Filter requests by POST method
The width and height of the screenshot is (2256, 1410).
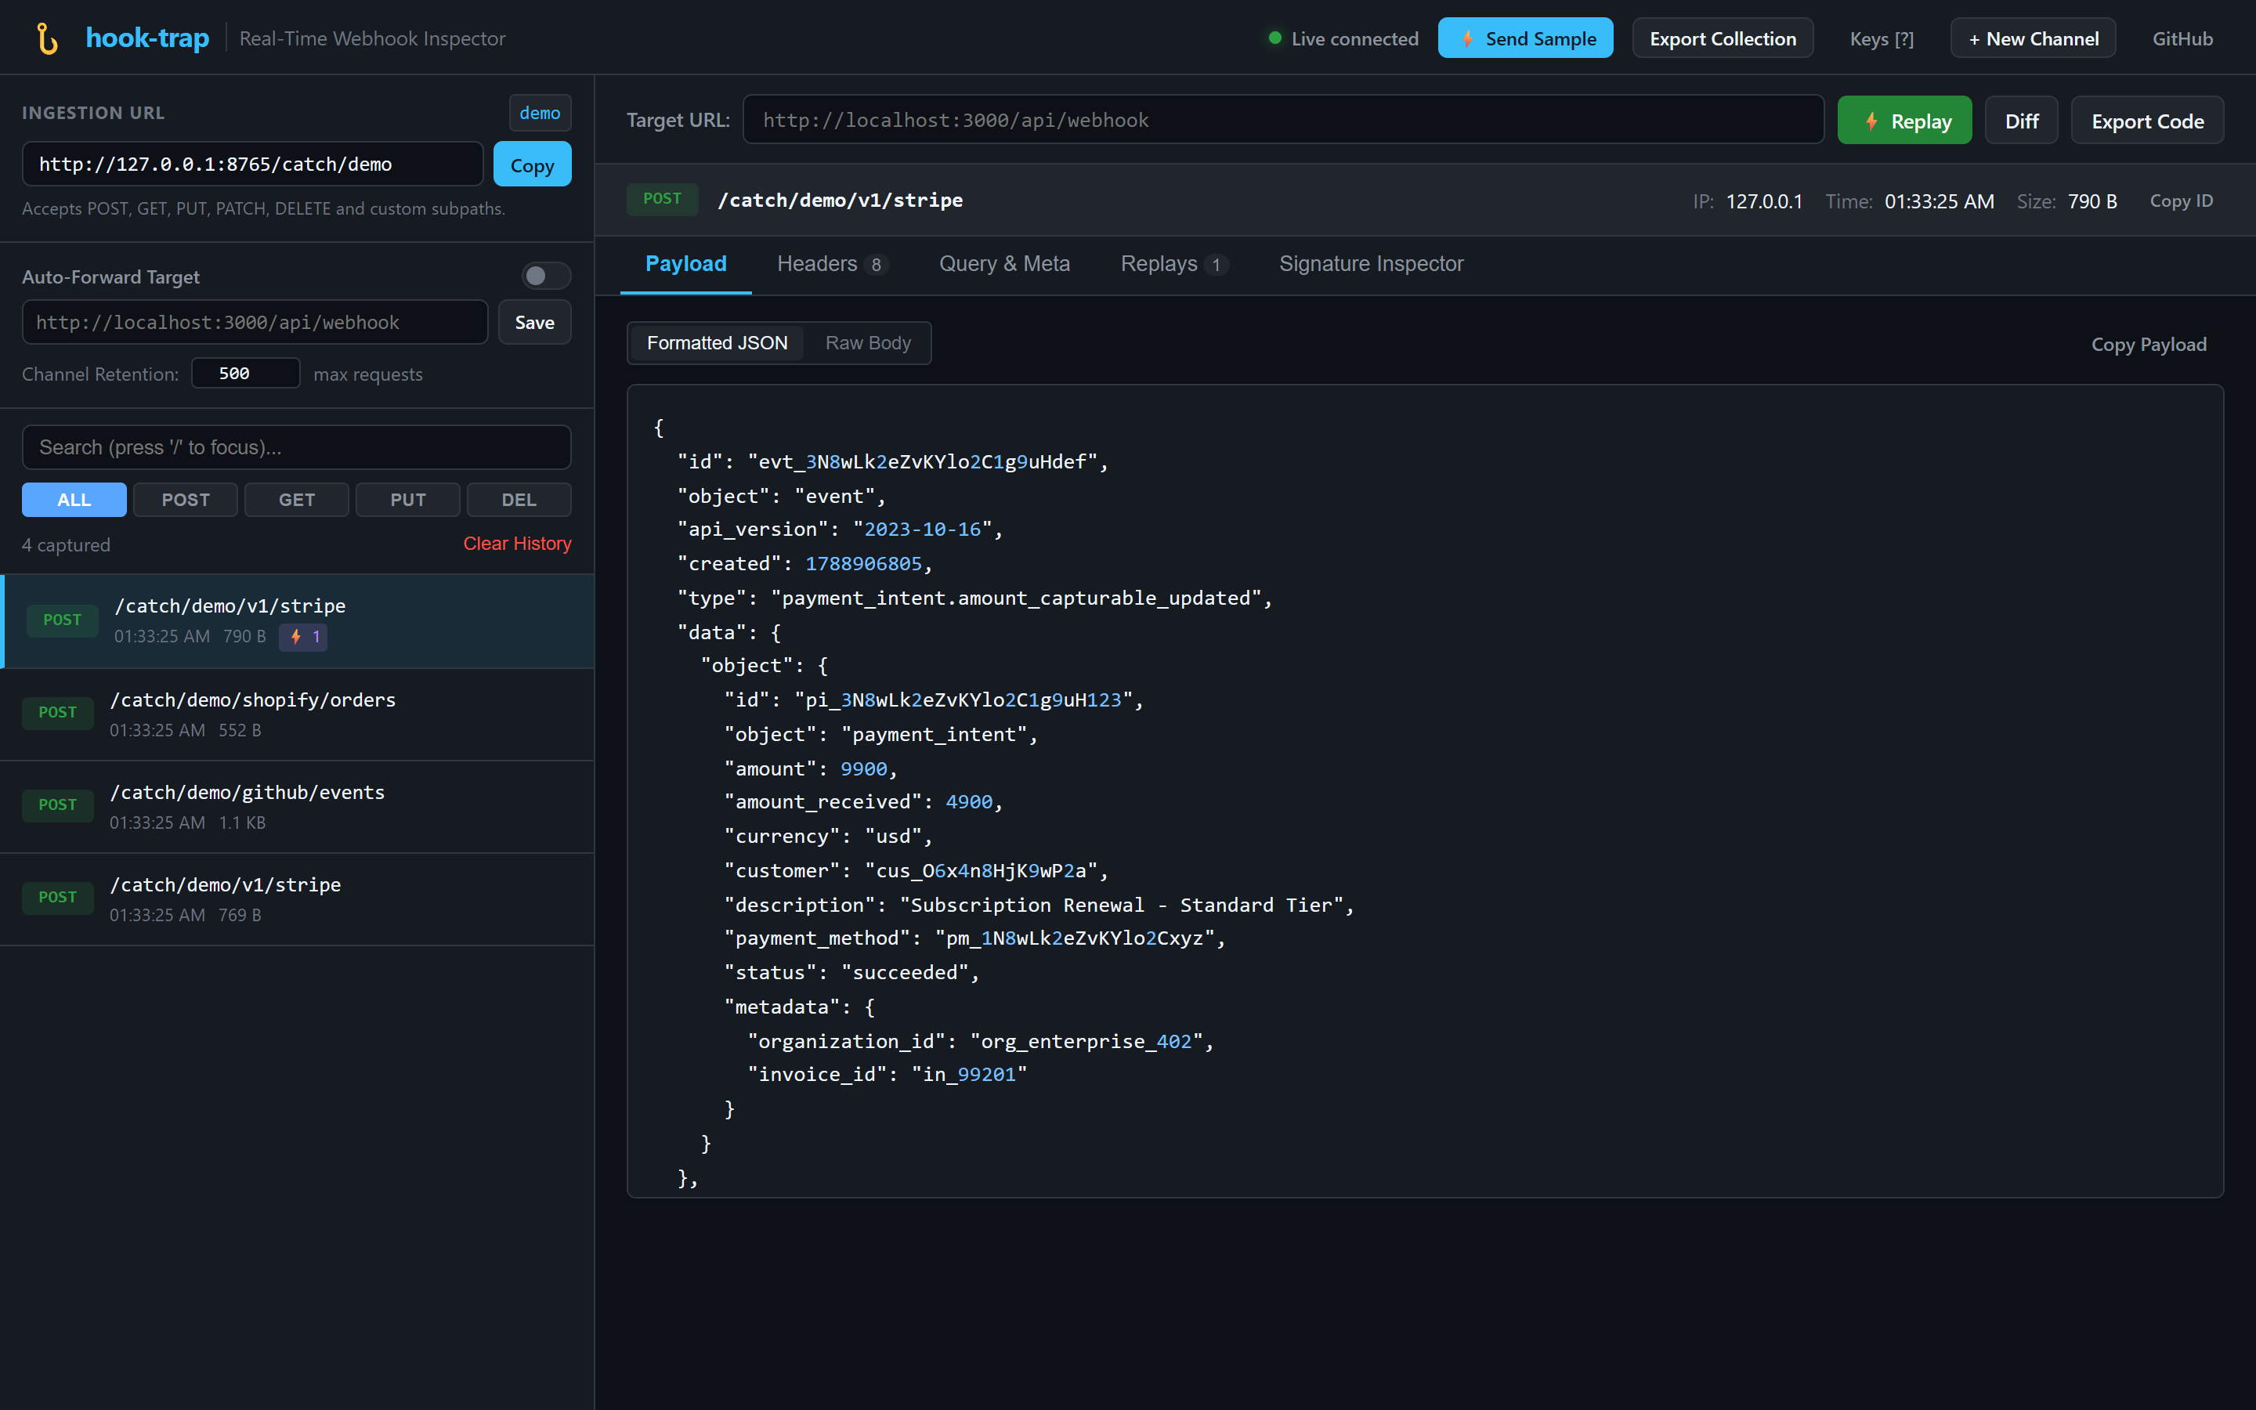pyautogui.click(x=186, y=500)
